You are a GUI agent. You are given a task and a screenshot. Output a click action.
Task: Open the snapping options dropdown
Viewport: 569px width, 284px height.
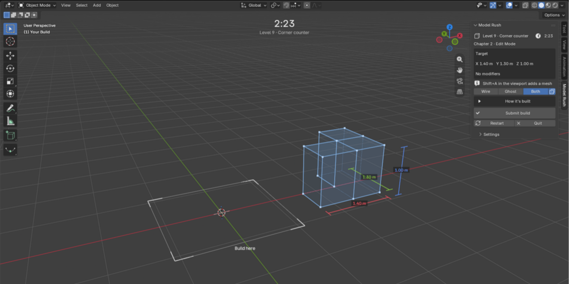click(x=296, y=5)
